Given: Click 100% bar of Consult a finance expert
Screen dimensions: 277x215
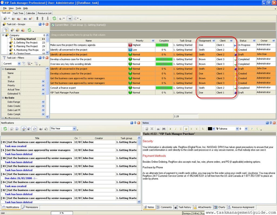Looking at the screenshot, I should [x=164, y=88].
